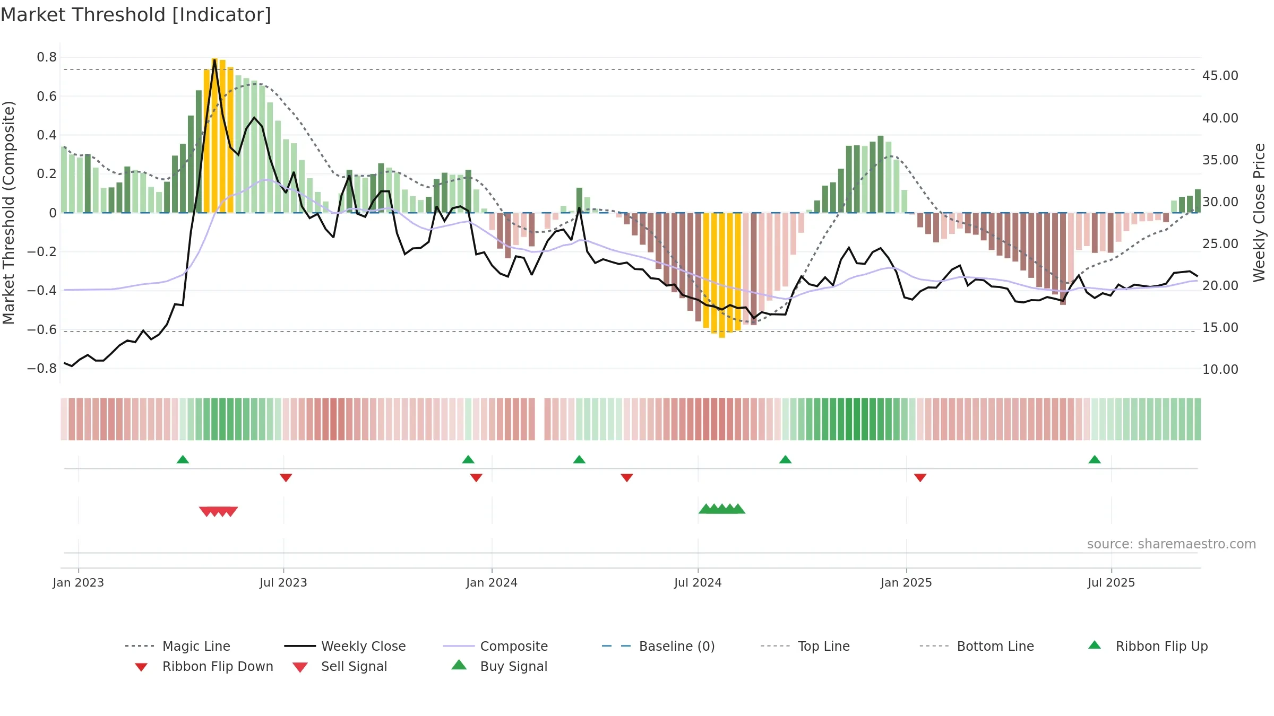Toggle the Composite legend entry
Viewport: 1274px width, 716px height.
click(495, 646)
